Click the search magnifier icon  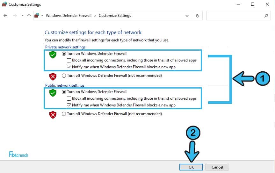tap(266, 16)
